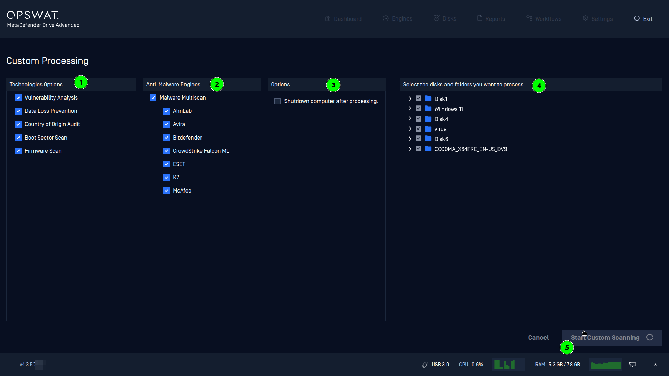
Task: Click the CPU 0.6% value
Action: coord(477,365)
